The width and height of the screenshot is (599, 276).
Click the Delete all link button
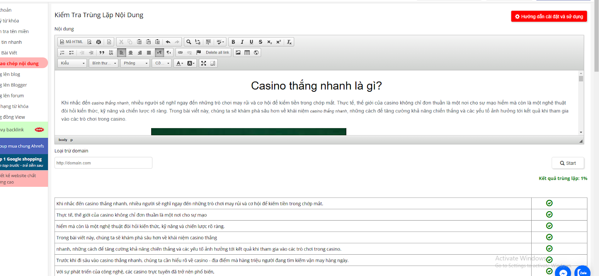218,53
